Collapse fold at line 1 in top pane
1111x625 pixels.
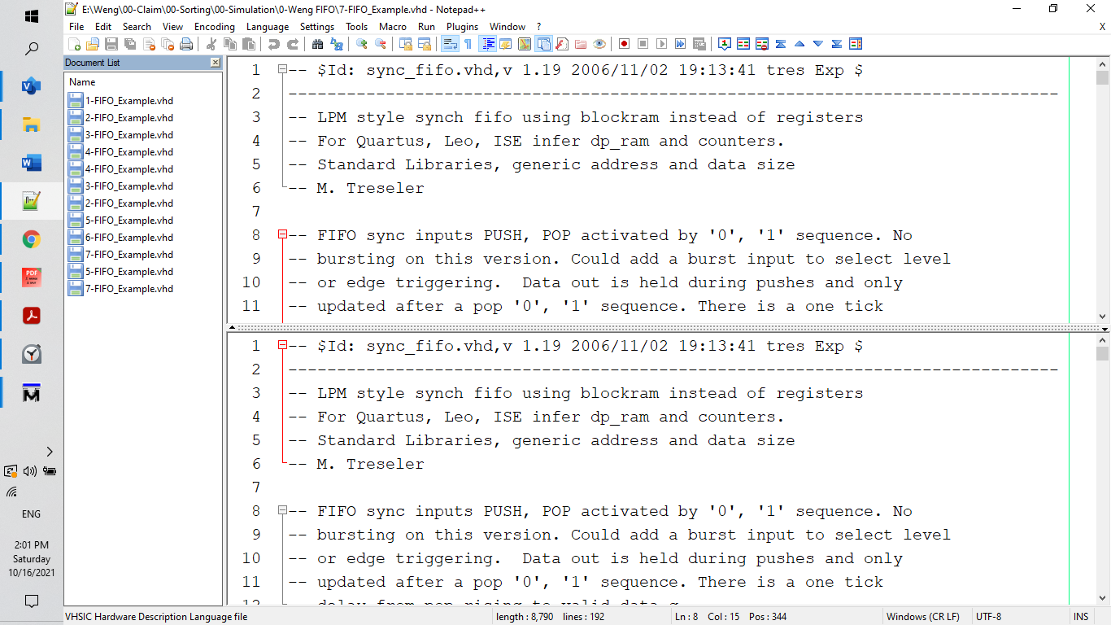coord(282,70)
